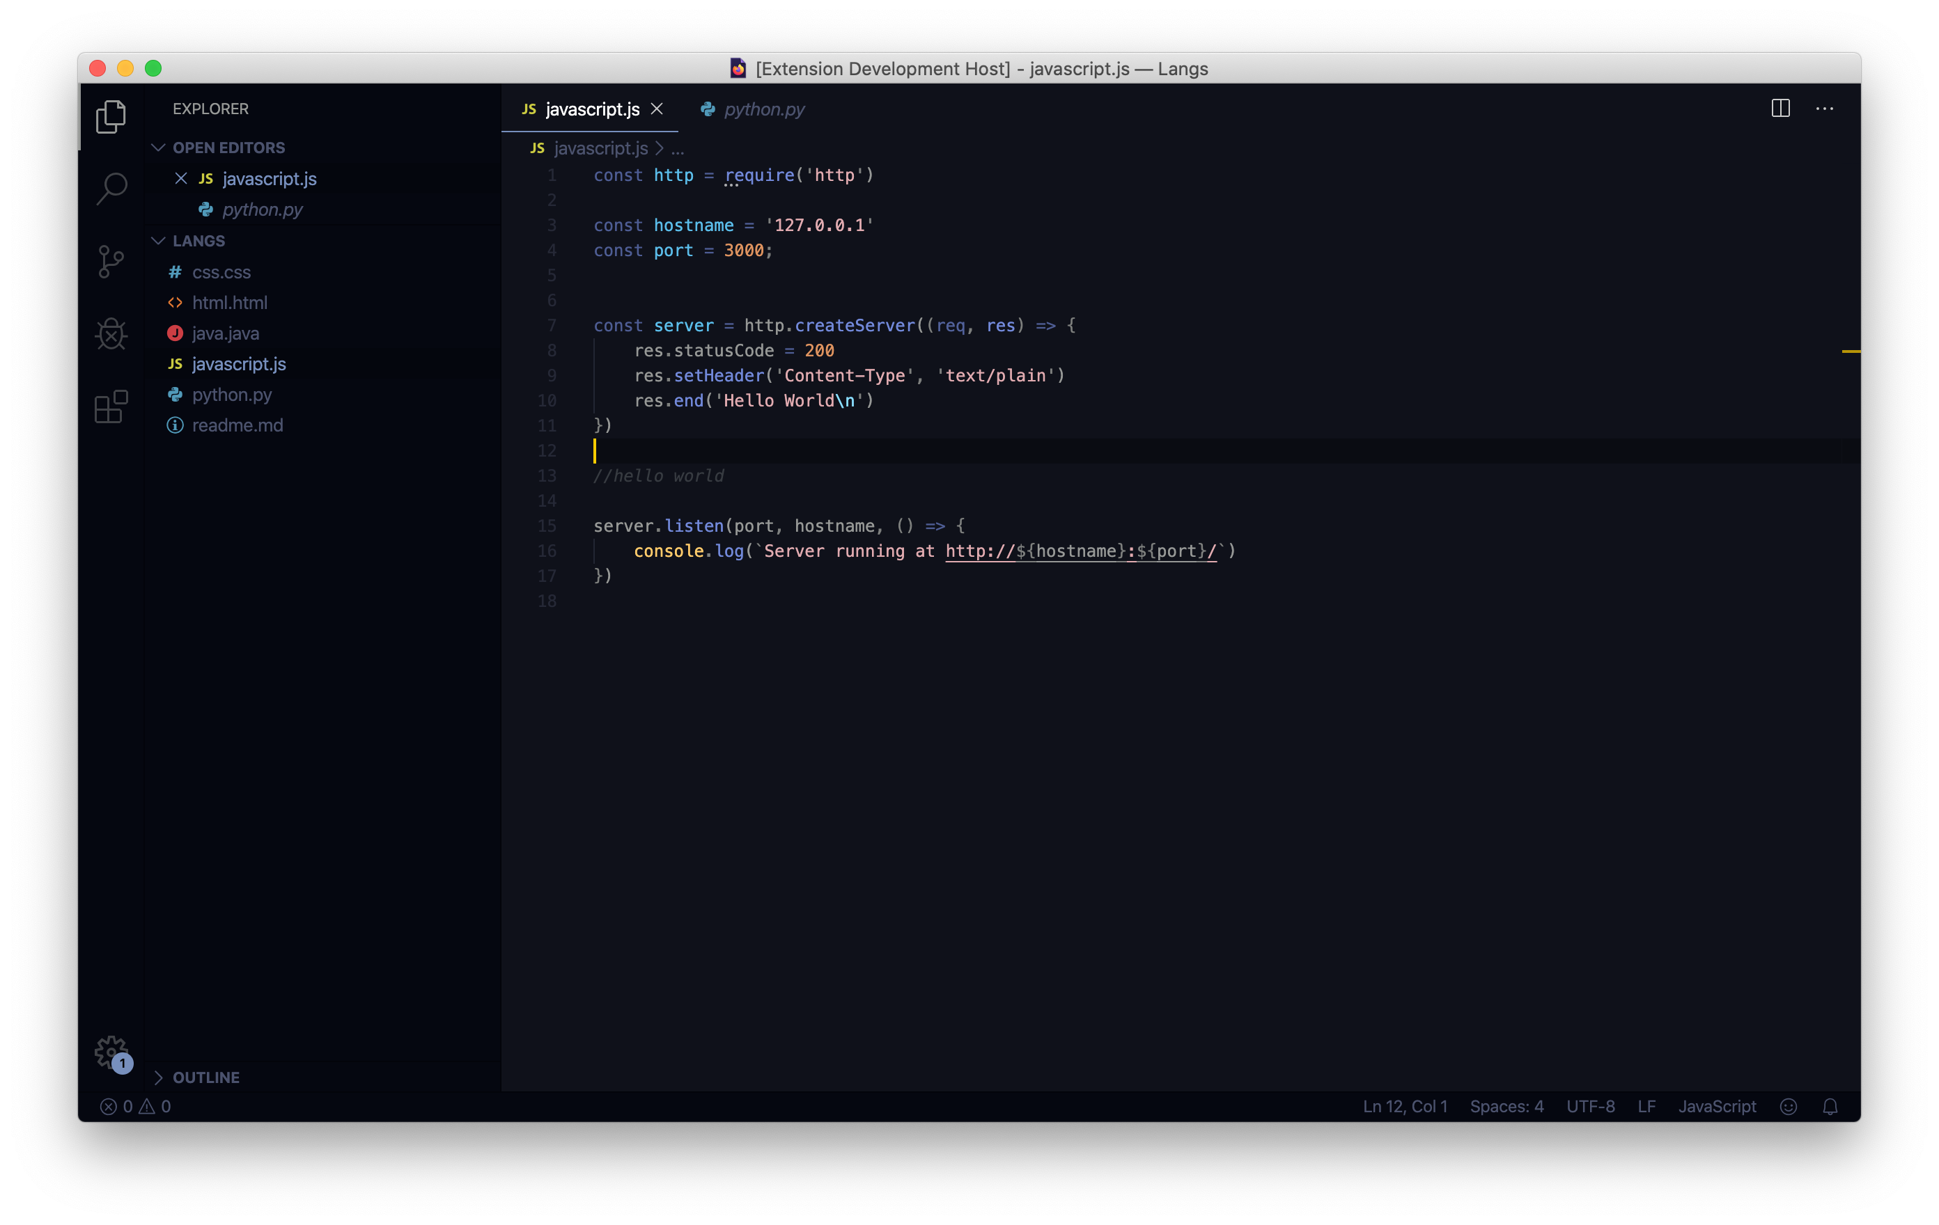Open java.java from the file tree

point(226,333)
